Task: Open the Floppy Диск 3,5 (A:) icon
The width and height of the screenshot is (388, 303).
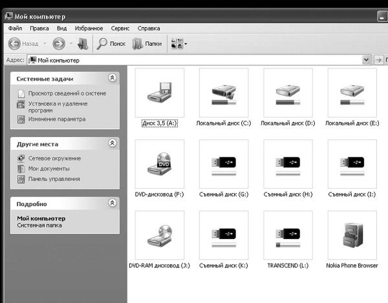Action: coord(160,93)
